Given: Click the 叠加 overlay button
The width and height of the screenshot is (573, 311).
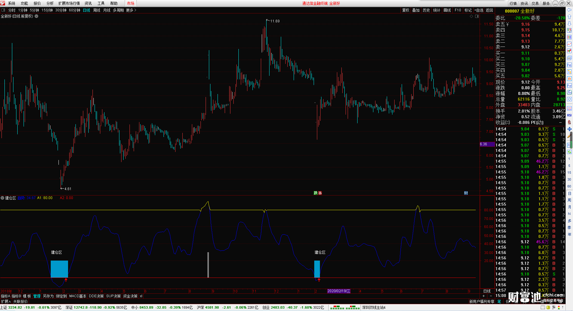Looking at the screenshot, I should coord(416,10).
